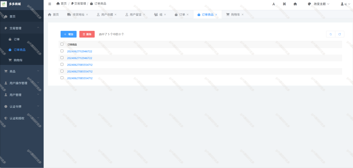353x168 pixels.
Task: Expand the 认证和授权 sidebar section
Action: click(22, 118)
